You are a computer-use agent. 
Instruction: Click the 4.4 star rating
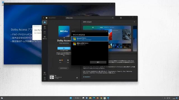61,60
